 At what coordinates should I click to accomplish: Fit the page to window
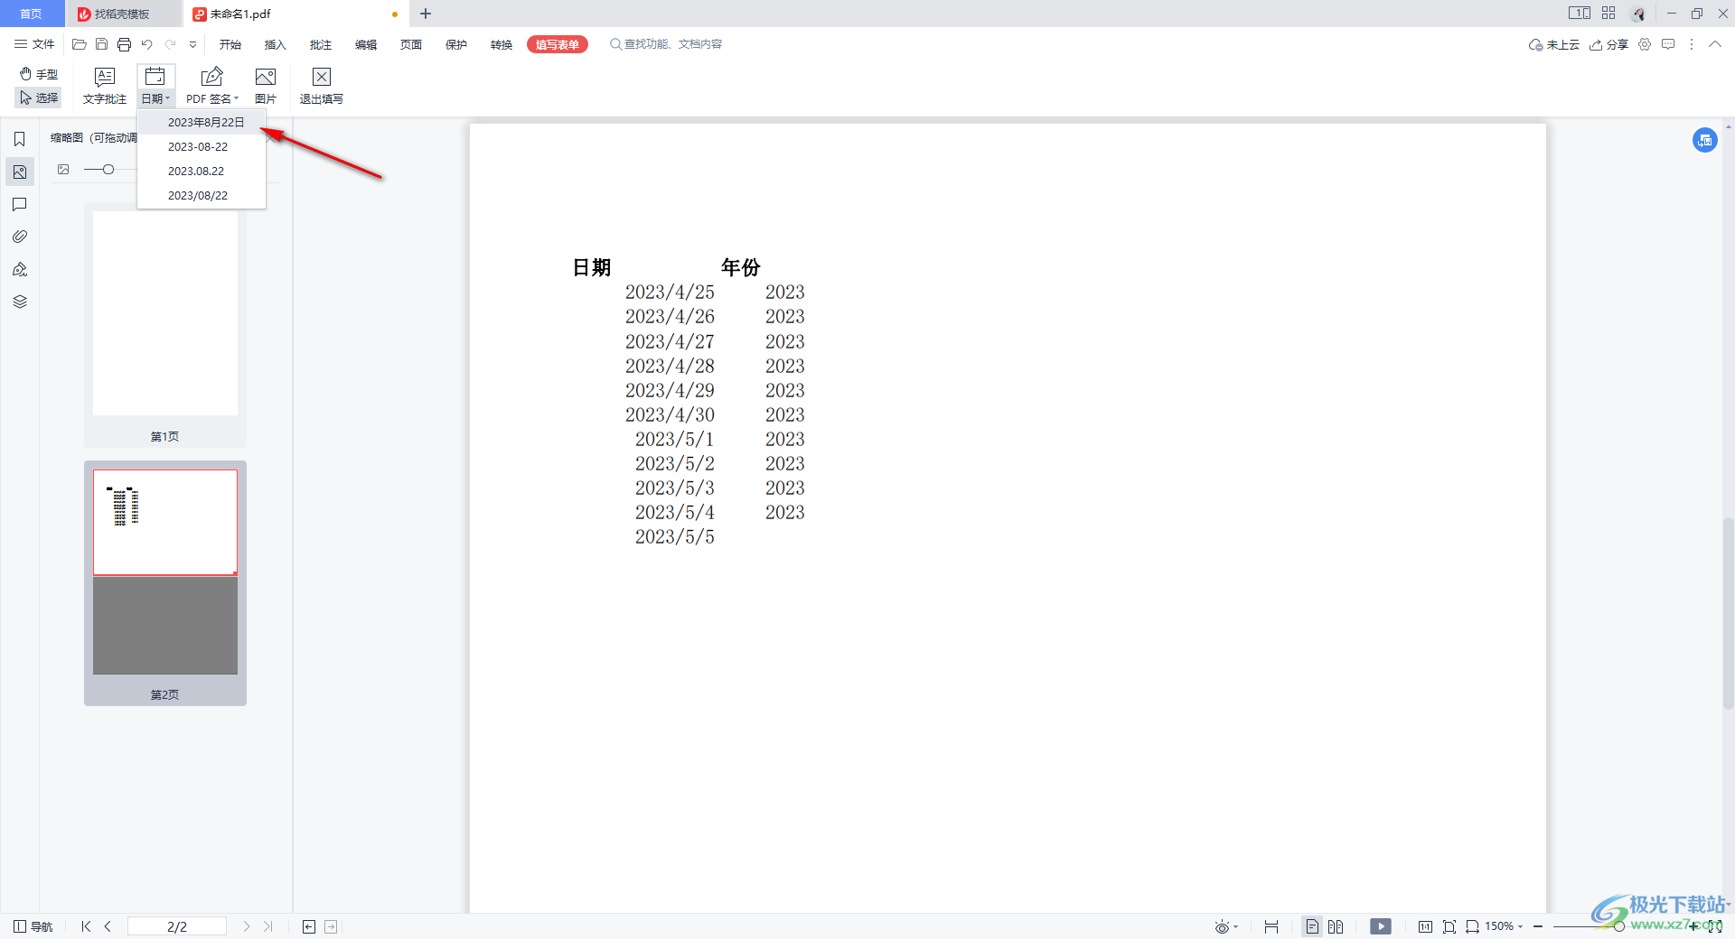pos(1449,926)
